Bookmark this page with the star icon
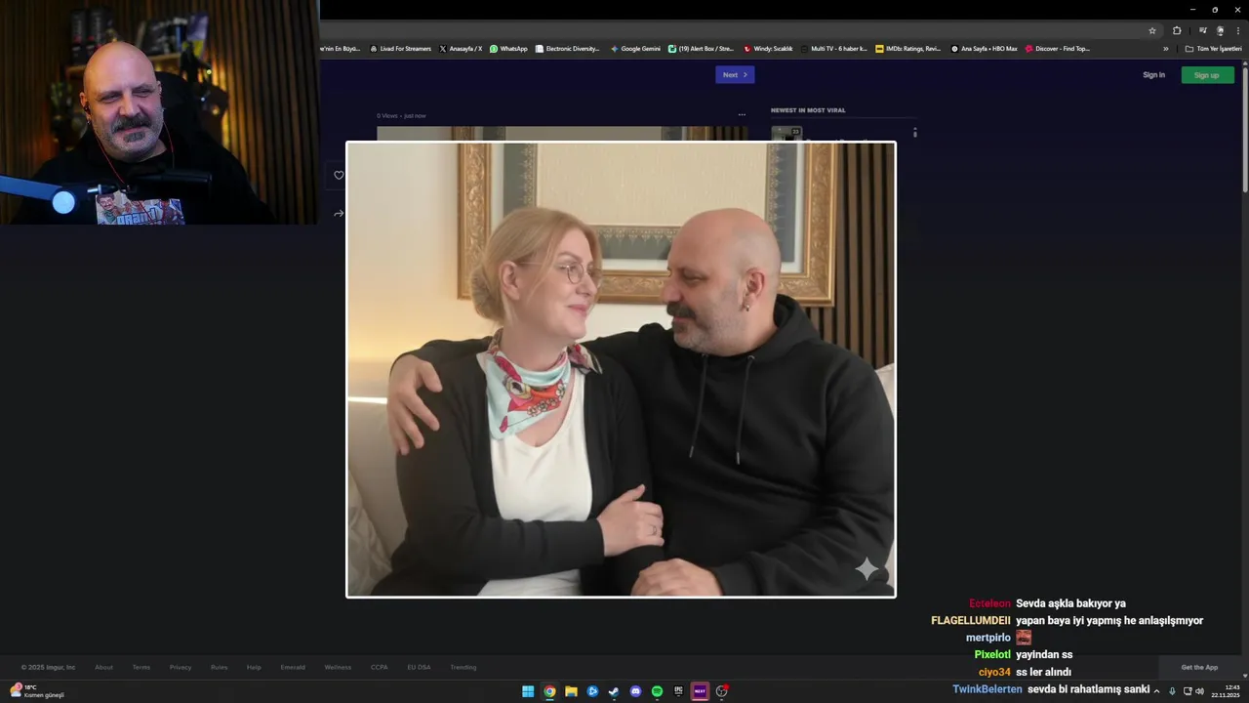The width and height of the screenshot is (1249, 703). tap(1152, 31)
